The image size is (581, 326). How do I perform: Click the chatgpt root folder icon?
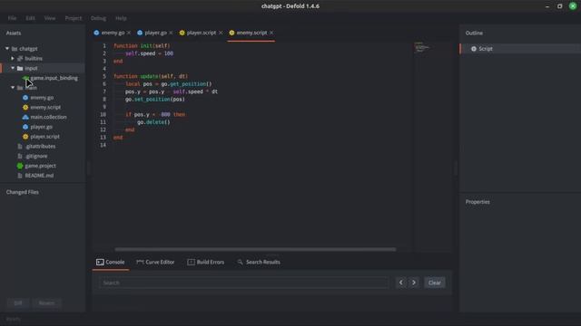click(x=15, y=49)
